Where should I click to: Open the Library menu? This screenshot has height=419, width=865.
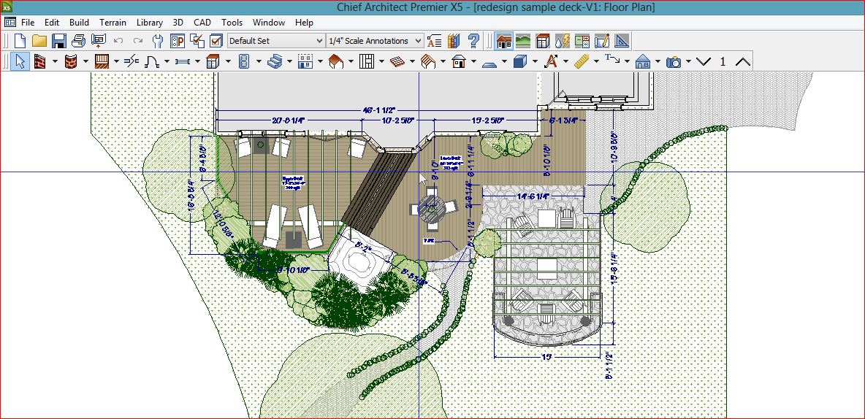150,23
